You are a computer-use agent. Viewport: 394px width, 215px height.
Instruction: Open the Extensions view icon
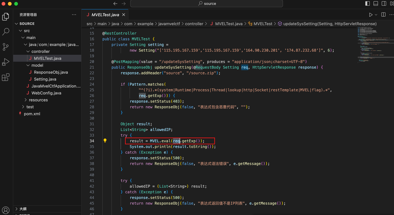pos(5,77)
